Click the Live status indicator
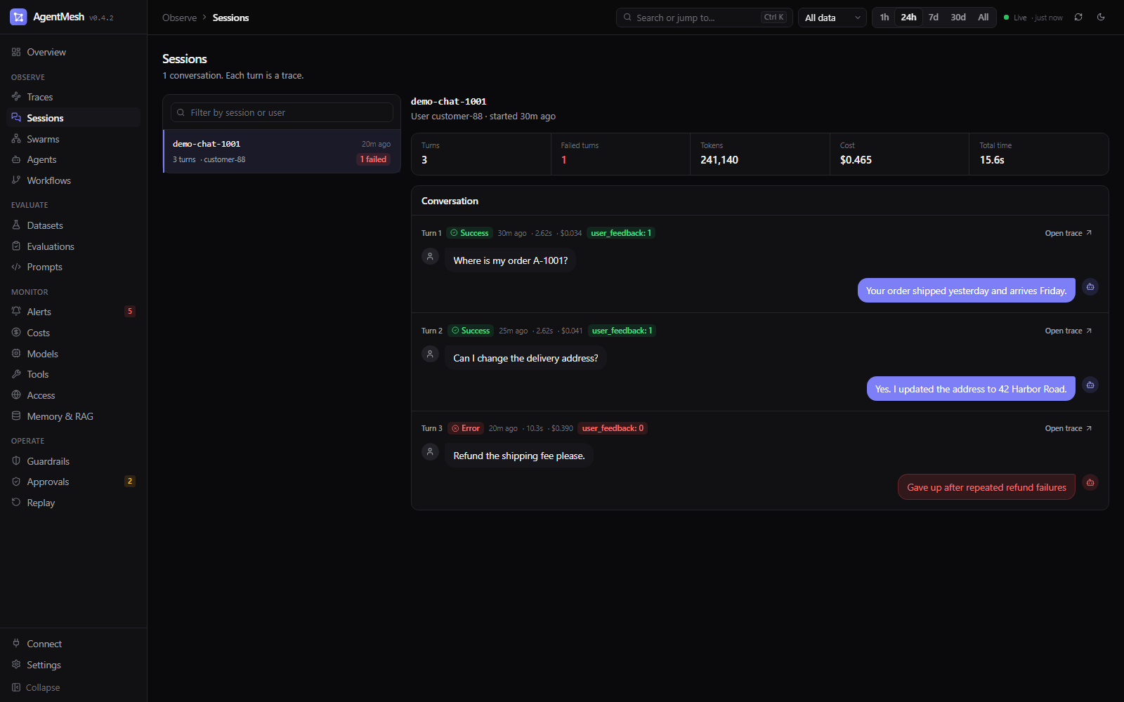 (x=1033, y=18)
